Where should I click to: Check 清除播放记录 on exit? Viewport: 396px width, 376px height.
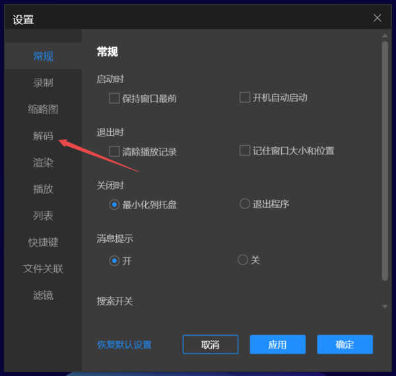tap(114, 152)
